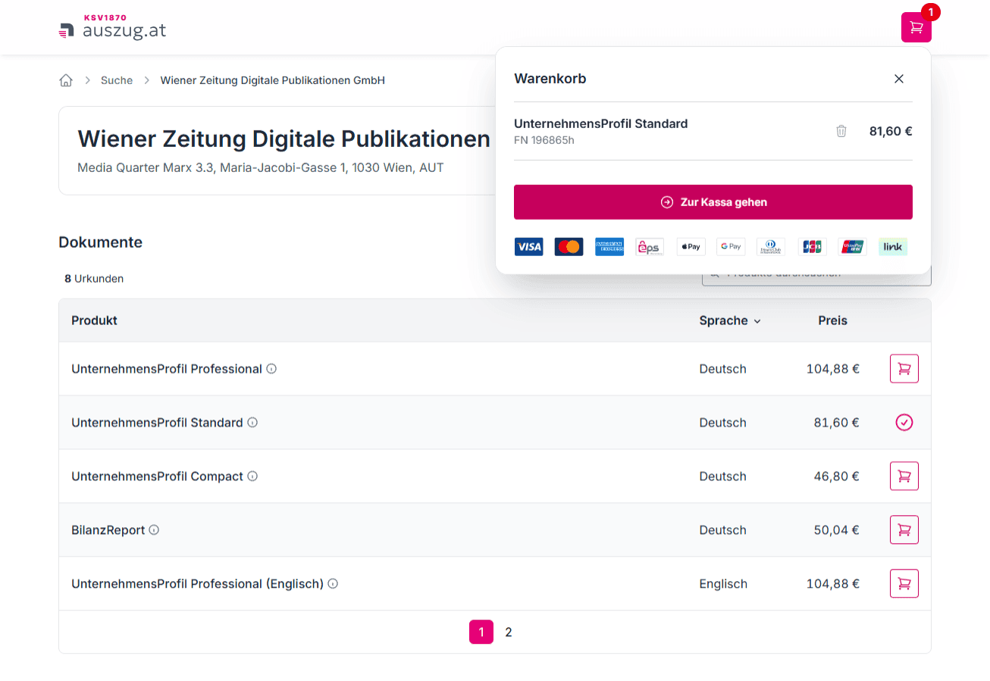Image resolution: width=990 pixels, height=681 pixels.
Task: Click the 81,60 € cart price
Action: tap(890, 131)
